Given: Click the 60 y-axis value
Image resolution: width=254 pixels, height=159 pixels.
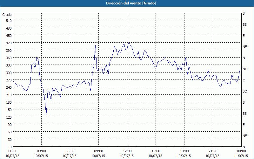Looking at the screenshot, I should point(10,132).
